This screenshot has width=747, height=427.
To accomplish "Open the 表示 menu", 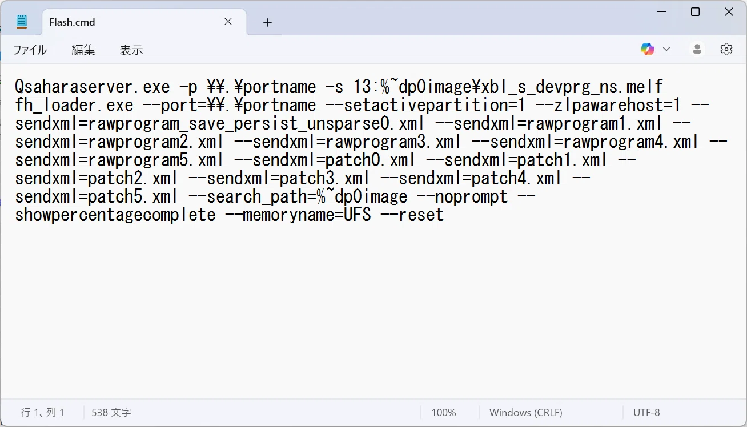I will [x=131, y=50].
